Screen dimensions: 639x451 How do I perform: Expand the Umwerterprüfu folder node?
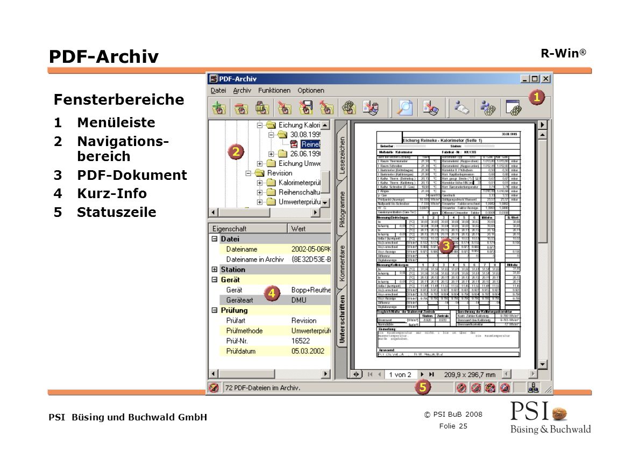(x=260, y=202)
